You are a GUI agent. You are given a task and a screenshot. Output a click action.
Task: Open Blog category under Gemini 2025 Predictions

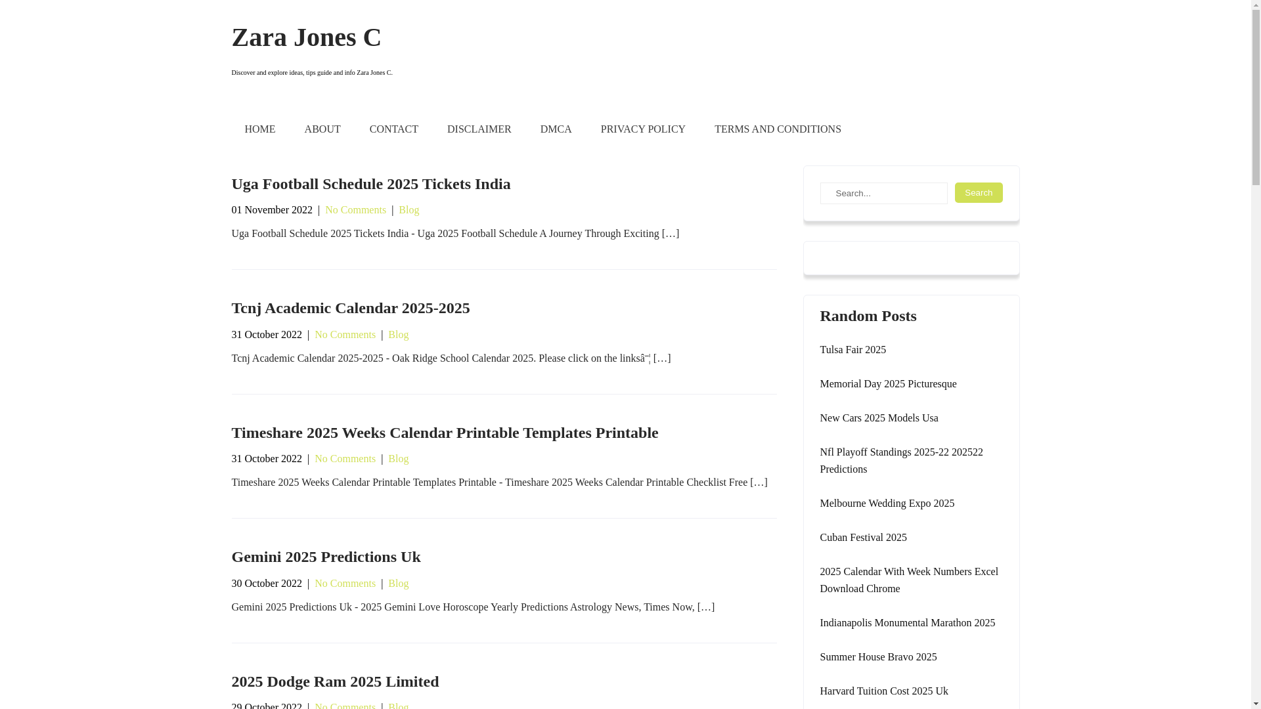[398, 584]
